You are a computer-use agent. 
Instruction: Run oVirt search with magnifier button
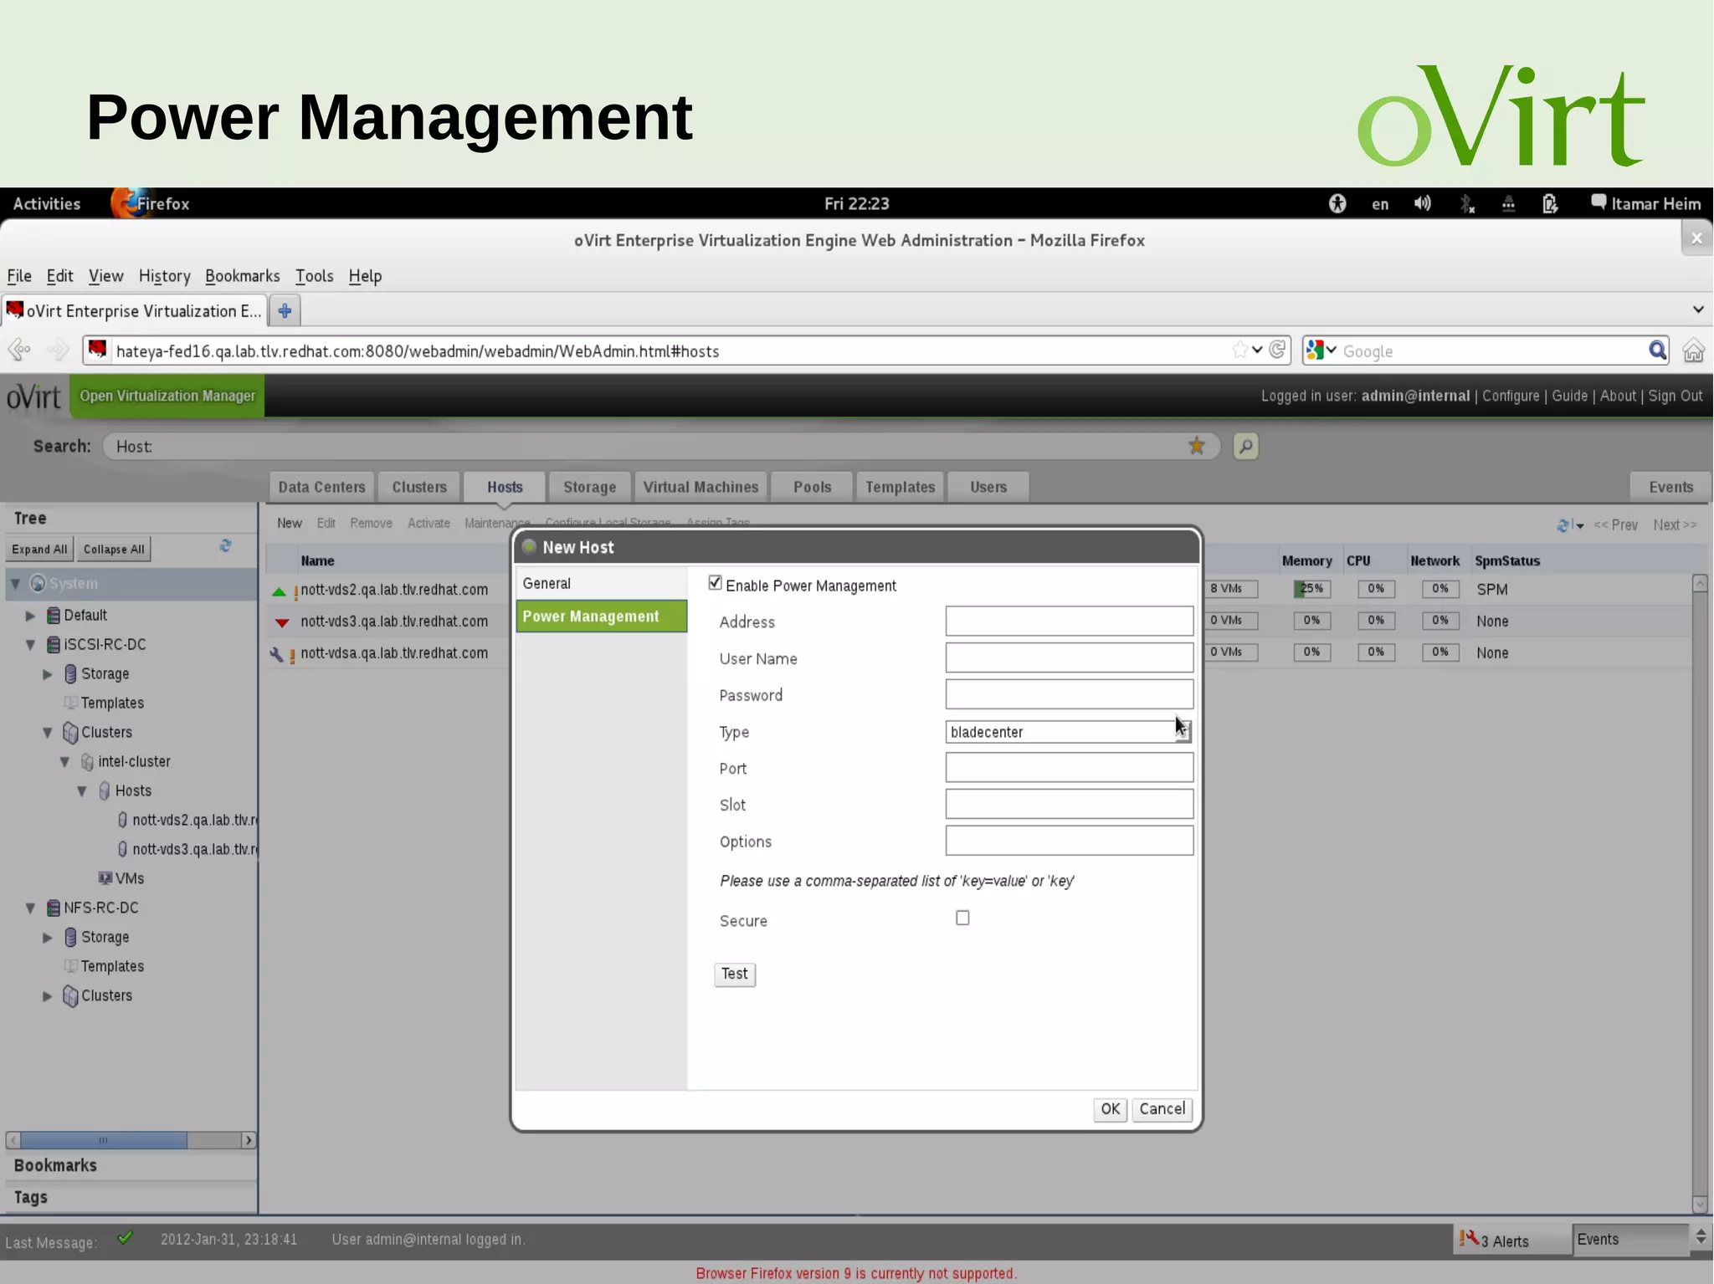1245,447
